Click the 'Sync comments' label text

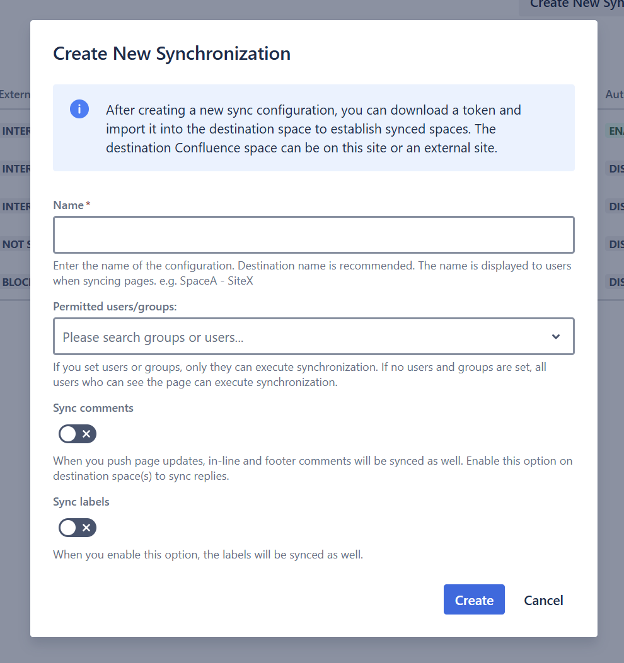point(93,408)
